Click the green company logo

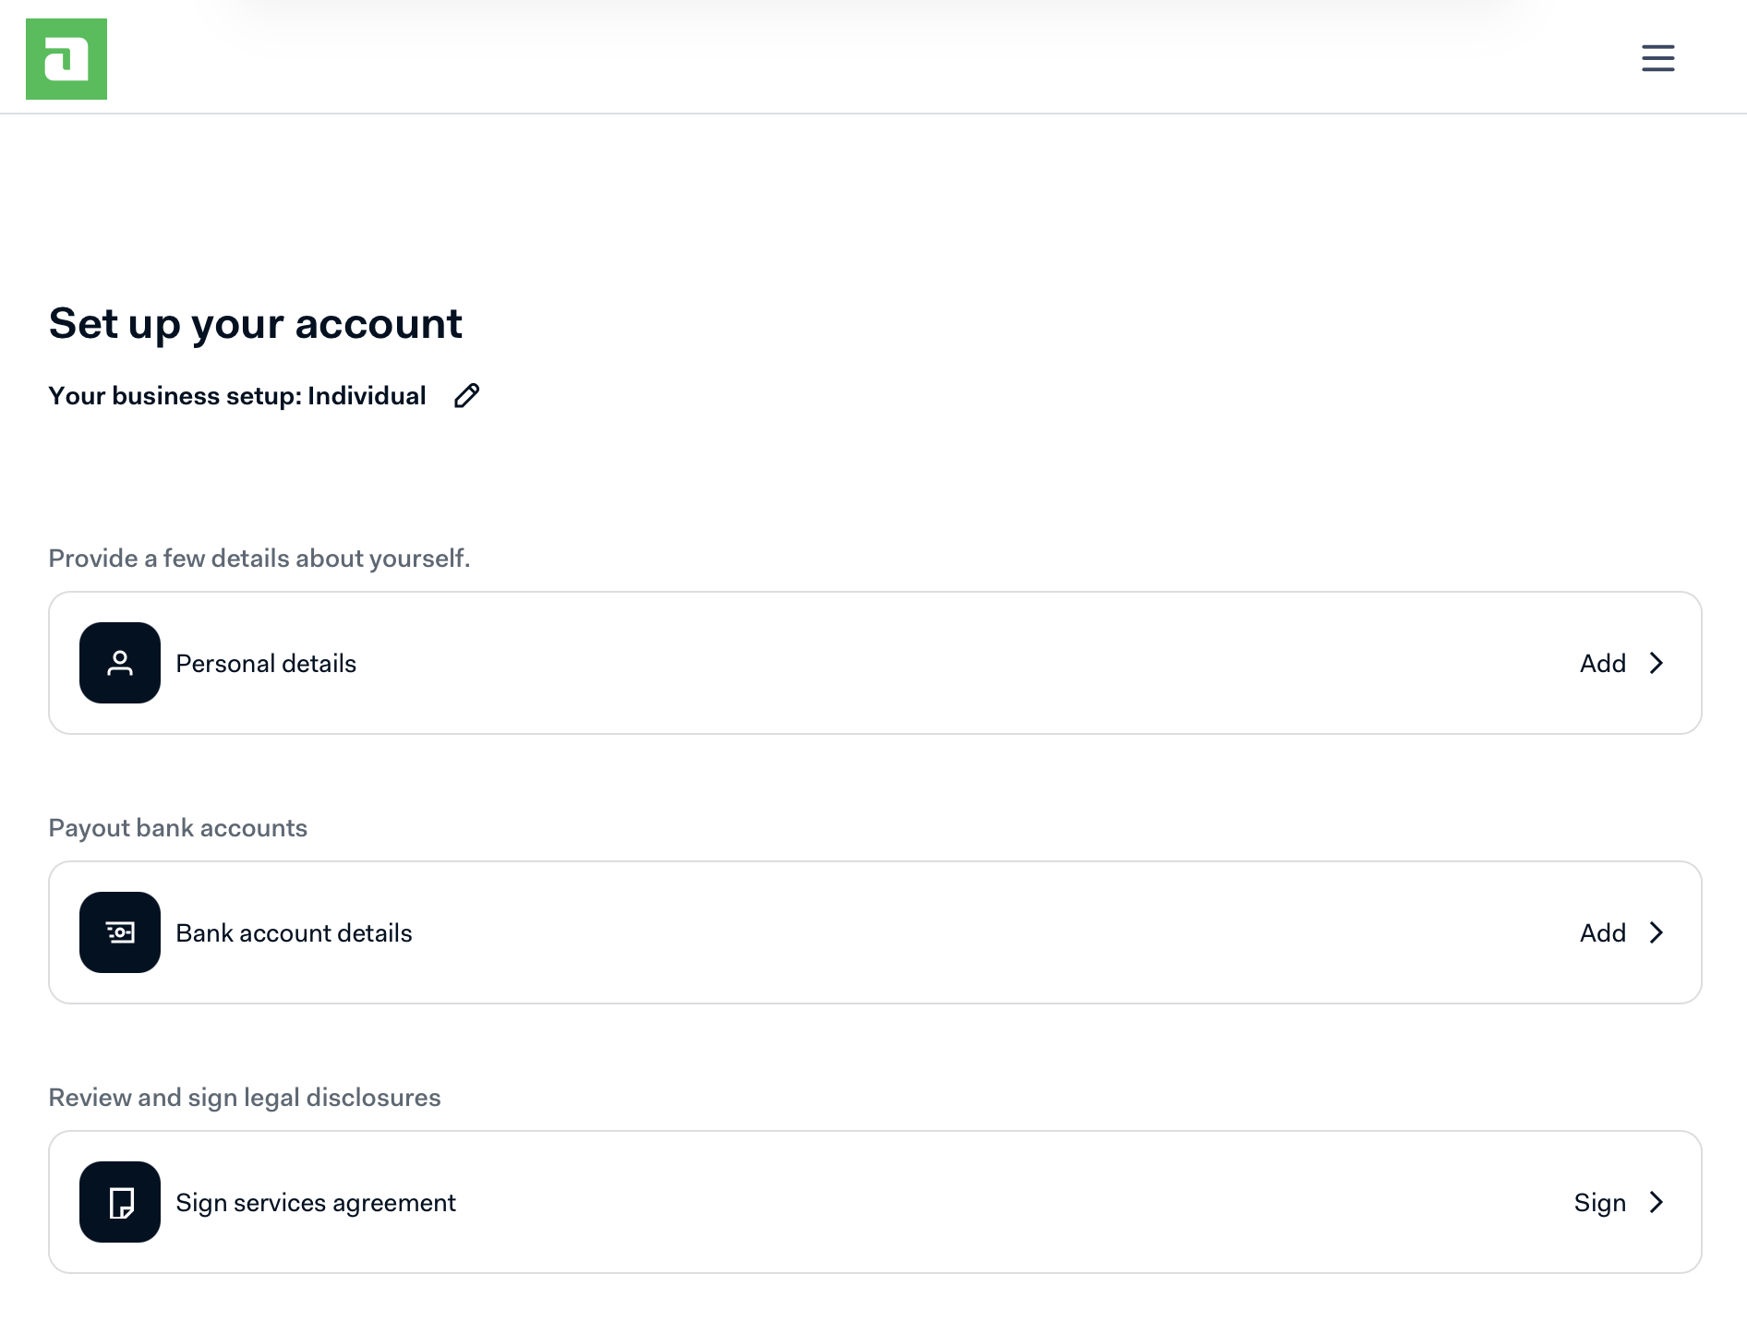tap(66, 59)
